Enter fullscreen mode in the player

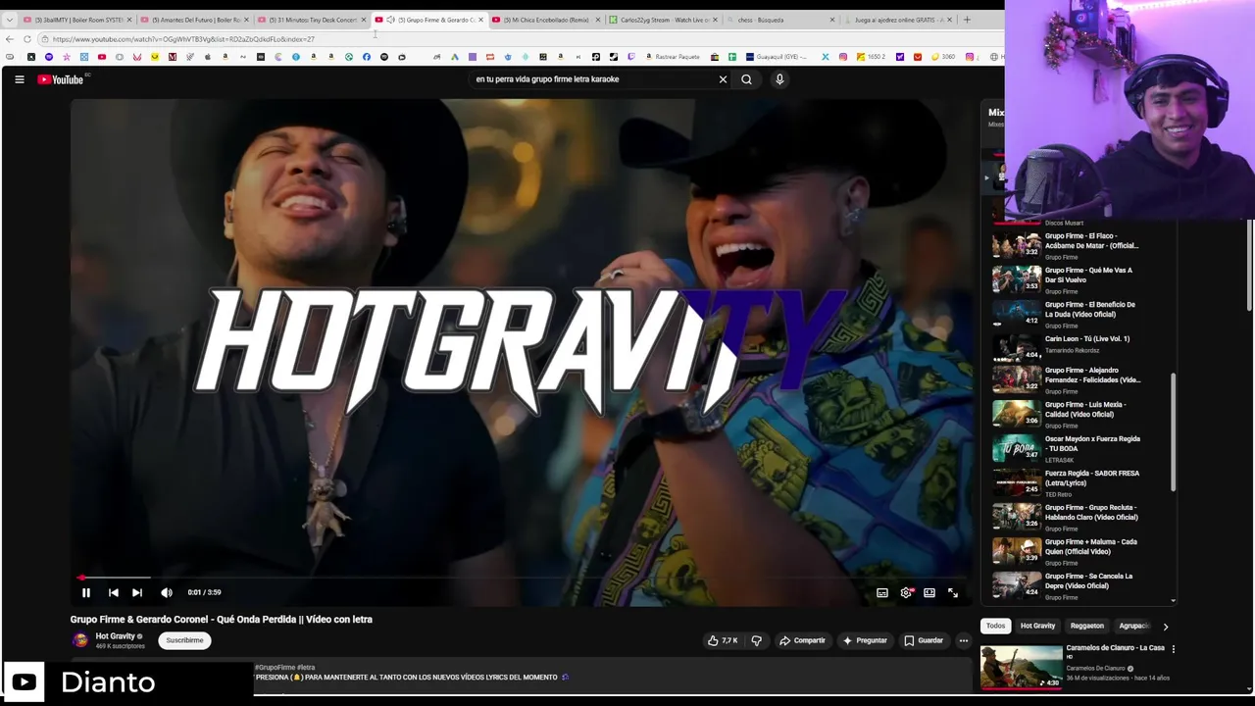point(953,592)
